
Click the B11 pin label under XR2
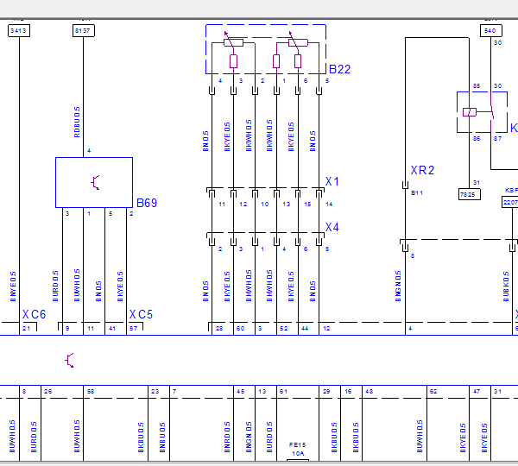(x=417, y=193)
